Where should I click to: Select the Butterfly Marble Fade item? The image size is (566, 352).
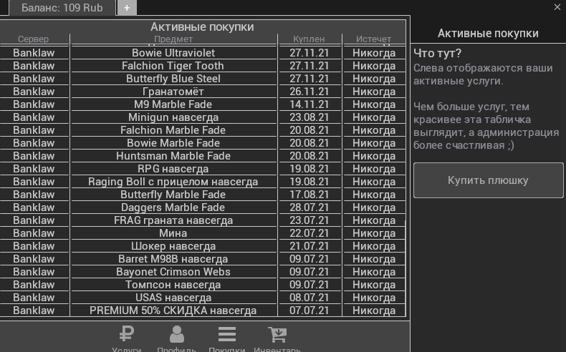click(x=173, y=195)
